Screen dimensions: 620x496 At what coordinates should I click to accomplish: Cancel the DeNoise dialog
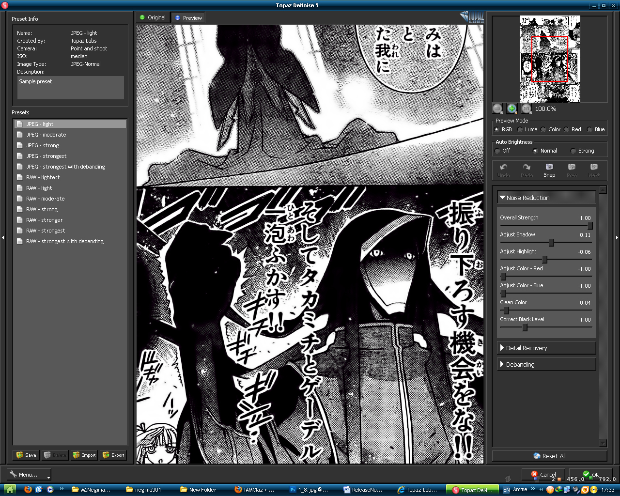[x=543, y=475]
